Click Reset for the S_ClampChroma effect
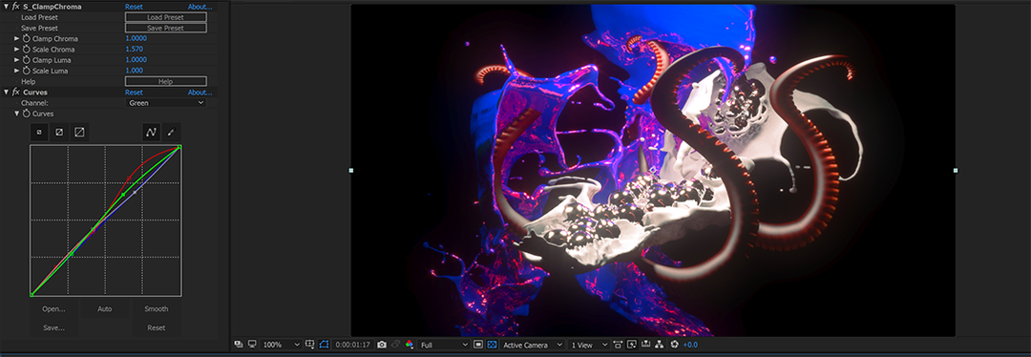This screenshot has width=1031, height=357. [x=135, y=7]
